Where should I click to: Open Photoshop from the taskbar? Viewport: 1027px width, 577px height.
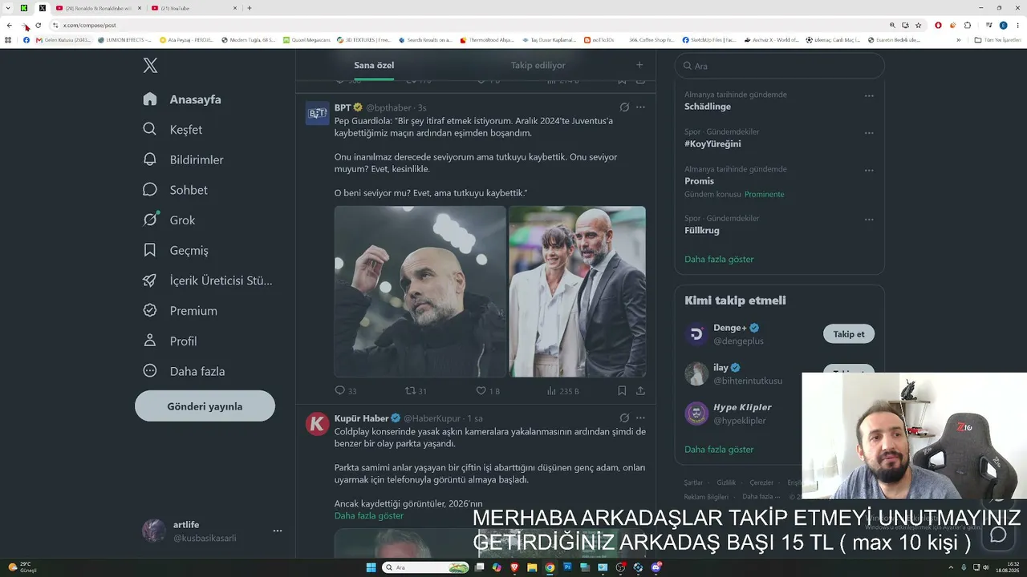click(567, 567)
